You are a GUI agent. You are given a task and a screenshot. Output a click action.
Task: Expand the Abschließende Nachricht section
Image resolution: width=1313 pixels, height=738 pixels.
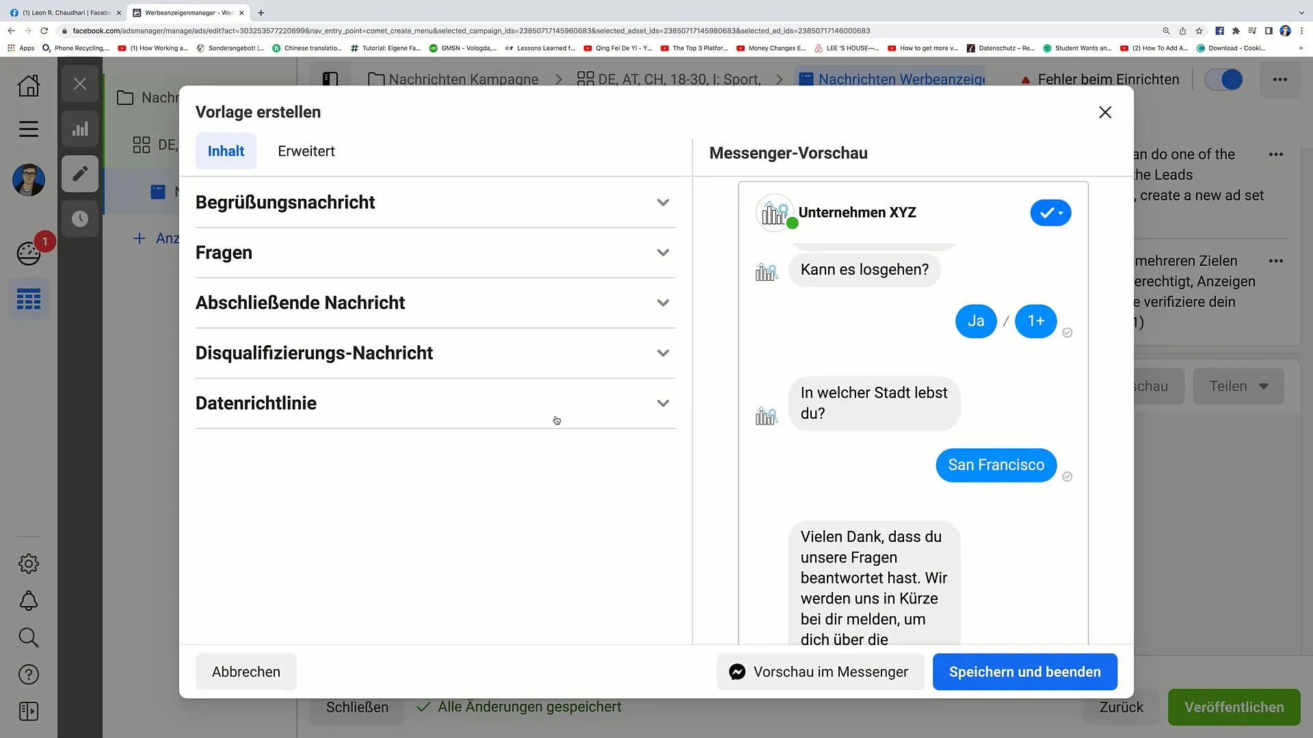click(x=435, y=303)
